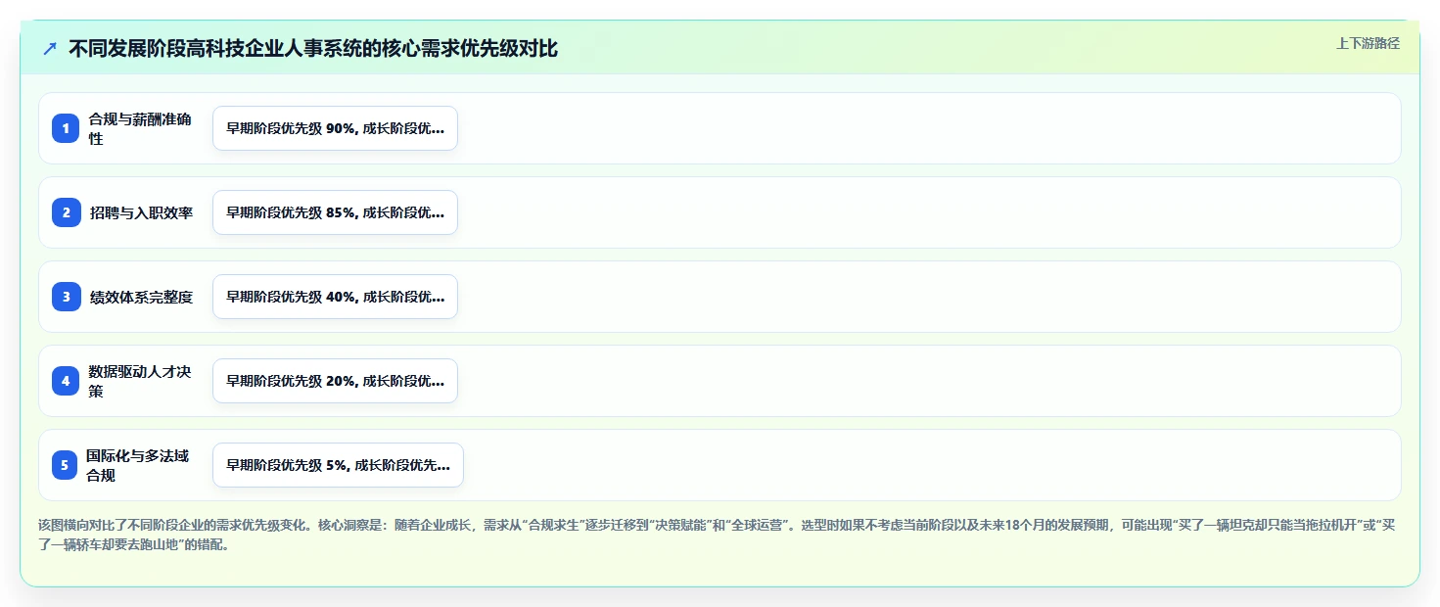Click the 国际化与多法域合规 row label
Image resolution: width=1440 pixels, height=607 pixels.
tap(137, 465)
